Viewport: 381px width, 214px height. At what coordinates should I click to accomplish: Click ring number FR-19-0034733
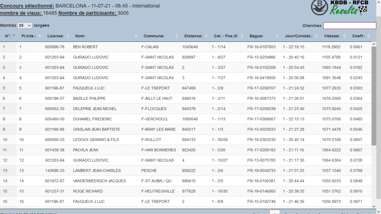(261, 171)
